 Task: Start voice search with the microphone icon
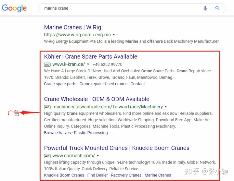(205, 8)
